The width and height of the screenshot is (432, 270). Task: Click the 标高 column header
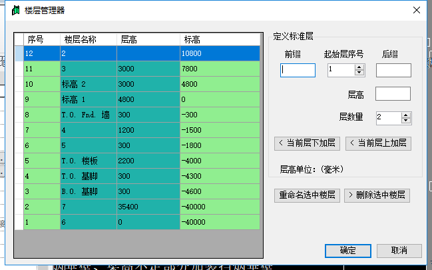[220, 39]
